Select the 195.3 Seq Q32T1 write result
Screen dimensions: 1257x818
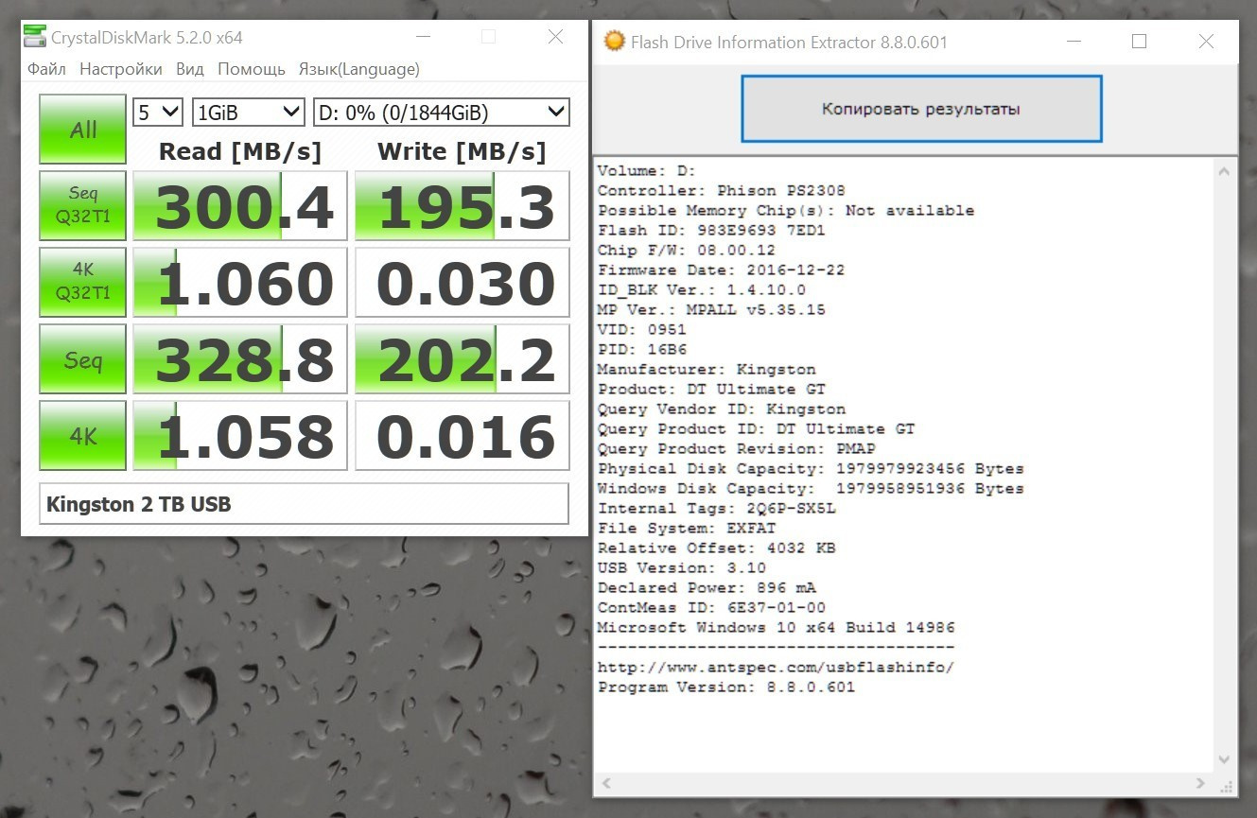point(463,205)
